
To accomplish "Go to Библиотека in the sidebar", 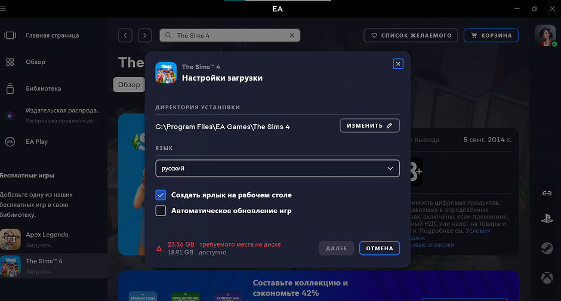I will [x=44, y=88].
